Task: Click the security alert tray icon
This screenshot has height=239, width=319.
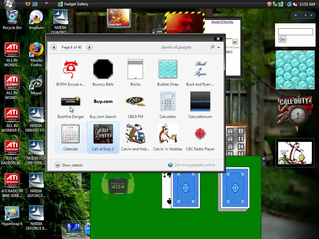Action: [x=269, y=4]
